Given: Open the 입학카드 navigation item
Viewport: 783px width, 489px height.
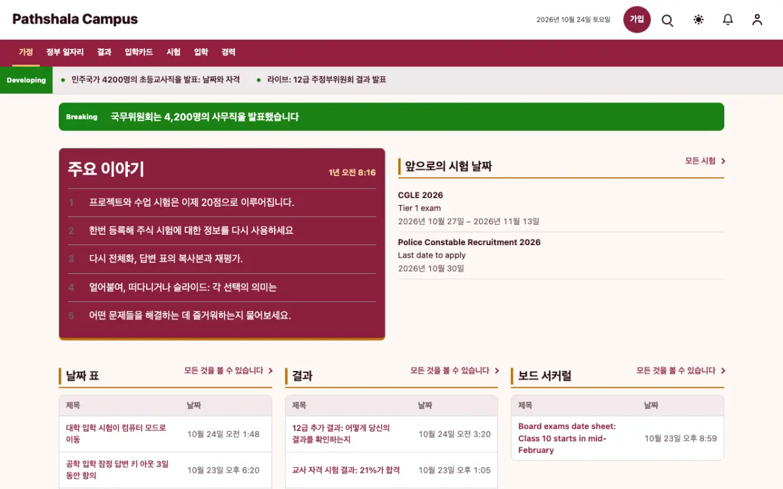Looking at the screenshot, I should (x=139, y=52).
